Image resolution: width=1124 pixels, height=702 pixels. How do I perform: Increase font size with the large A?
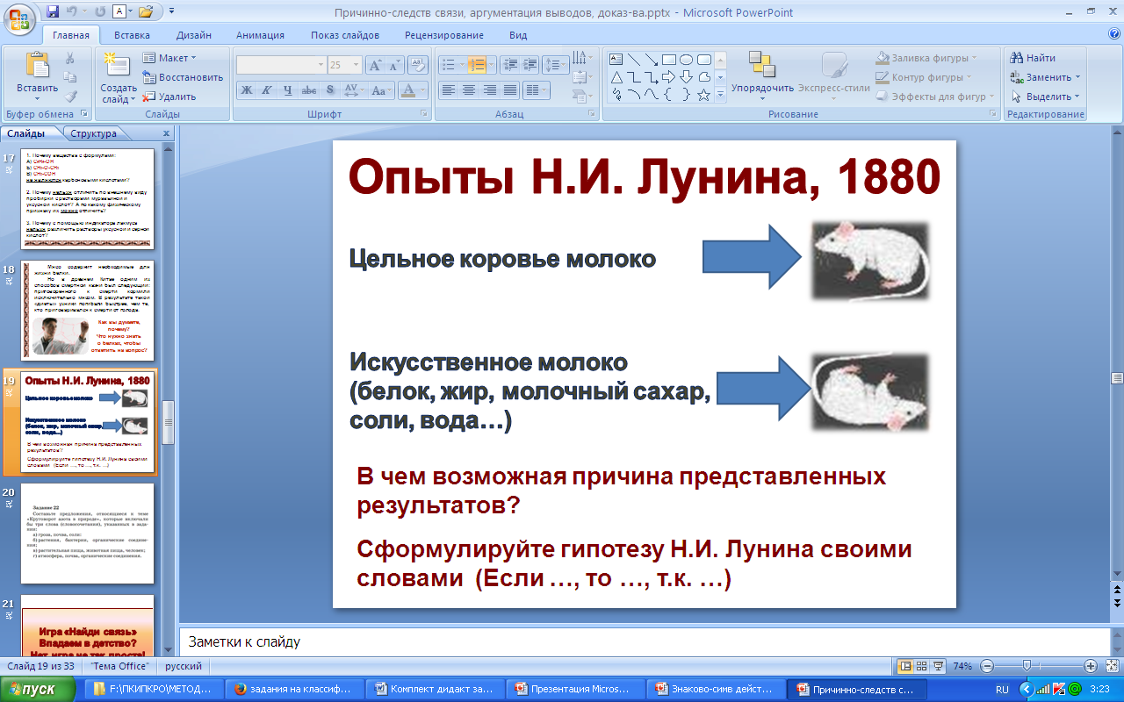(x=375, y=65)
